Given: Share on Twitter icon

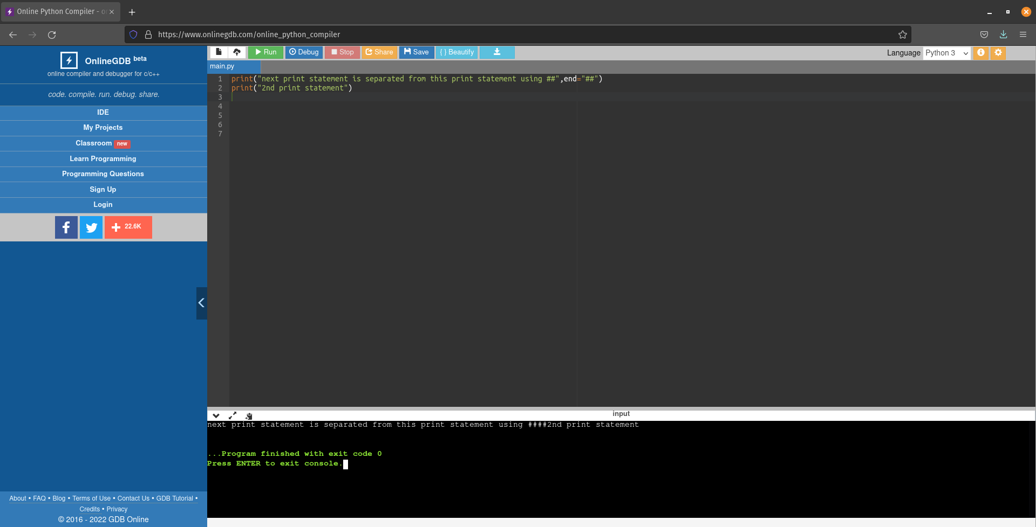Looking at the screenshot, I should coord(91,227).
